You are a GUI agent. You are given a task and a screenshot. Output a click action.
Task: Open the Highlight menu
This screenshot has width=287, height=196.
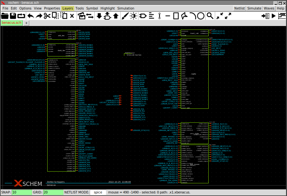tap(108, 8)
